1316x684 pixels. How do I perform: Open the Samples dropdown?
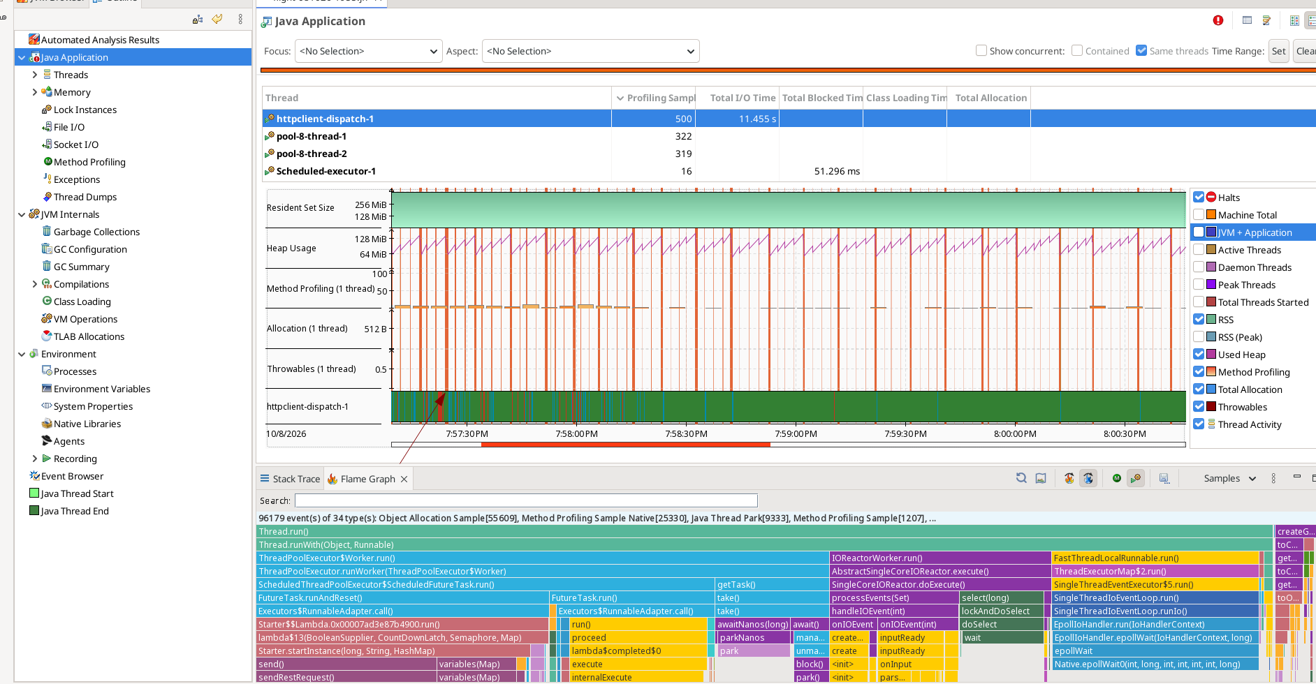pos(1229,478)
